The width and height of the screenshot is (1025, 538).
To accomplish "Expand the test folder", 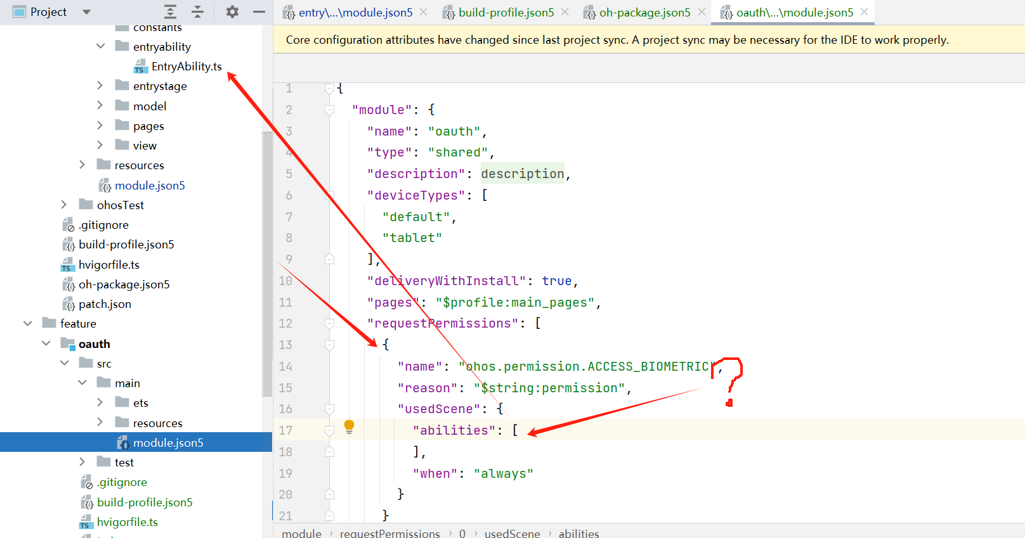I will point(82,462).
